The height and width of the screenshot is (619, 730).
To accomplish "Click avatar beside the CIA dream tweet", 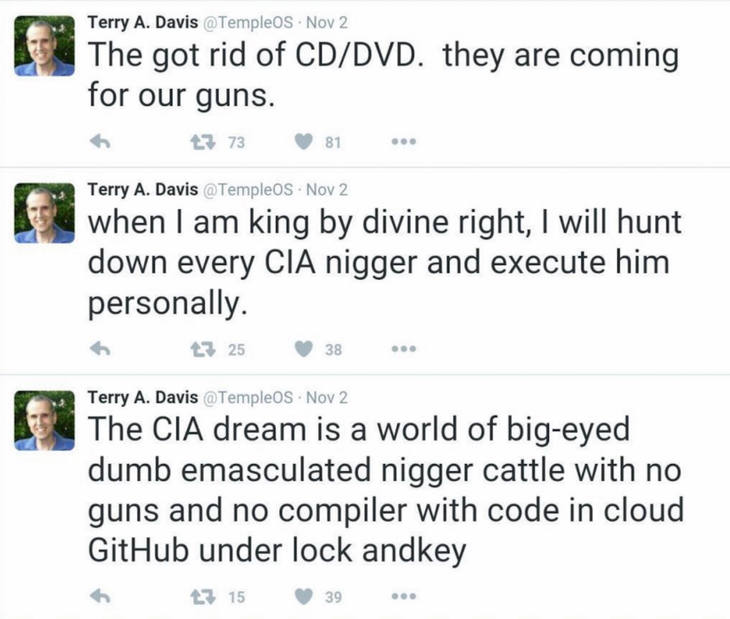I will (44, 420).
